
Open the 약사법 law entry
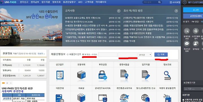click(x=129, y=41)
